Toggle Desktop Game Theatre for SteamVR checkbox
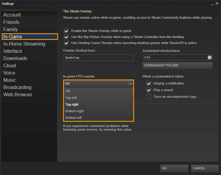 [x=66, y=43]
